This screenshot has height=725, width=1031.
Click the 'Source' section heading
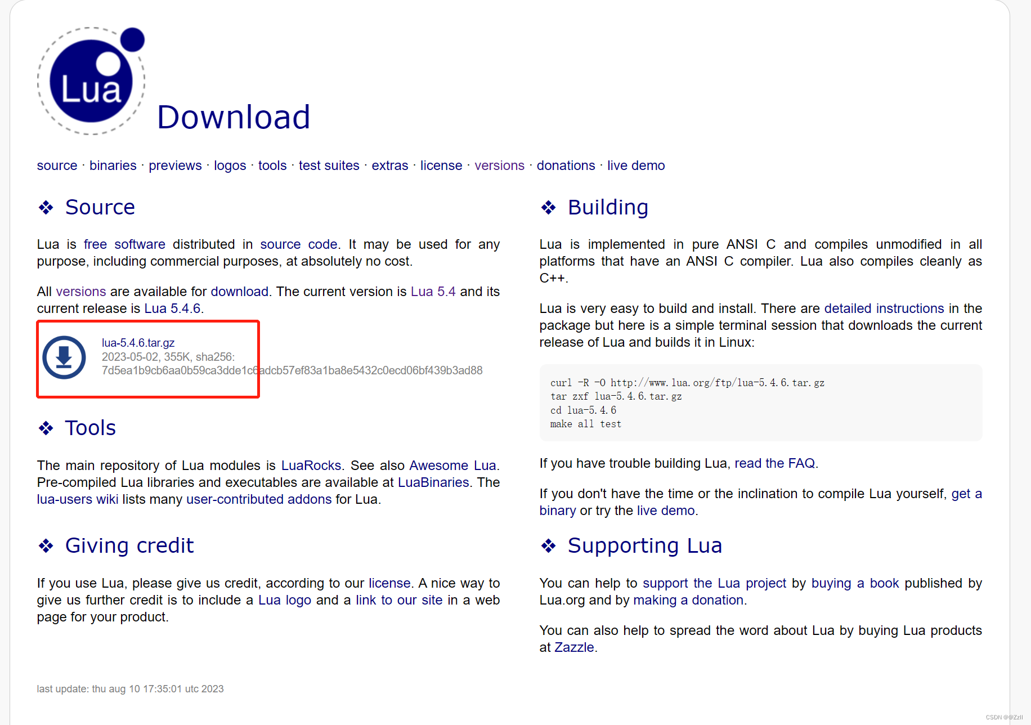[x=100, y=207]
